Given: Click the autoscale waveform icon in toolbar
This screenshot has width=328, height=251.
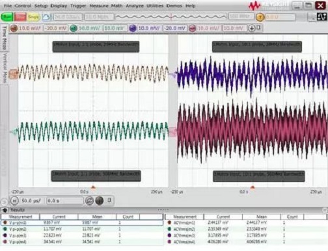Looking at the screenshot, I should pos(46,17).
